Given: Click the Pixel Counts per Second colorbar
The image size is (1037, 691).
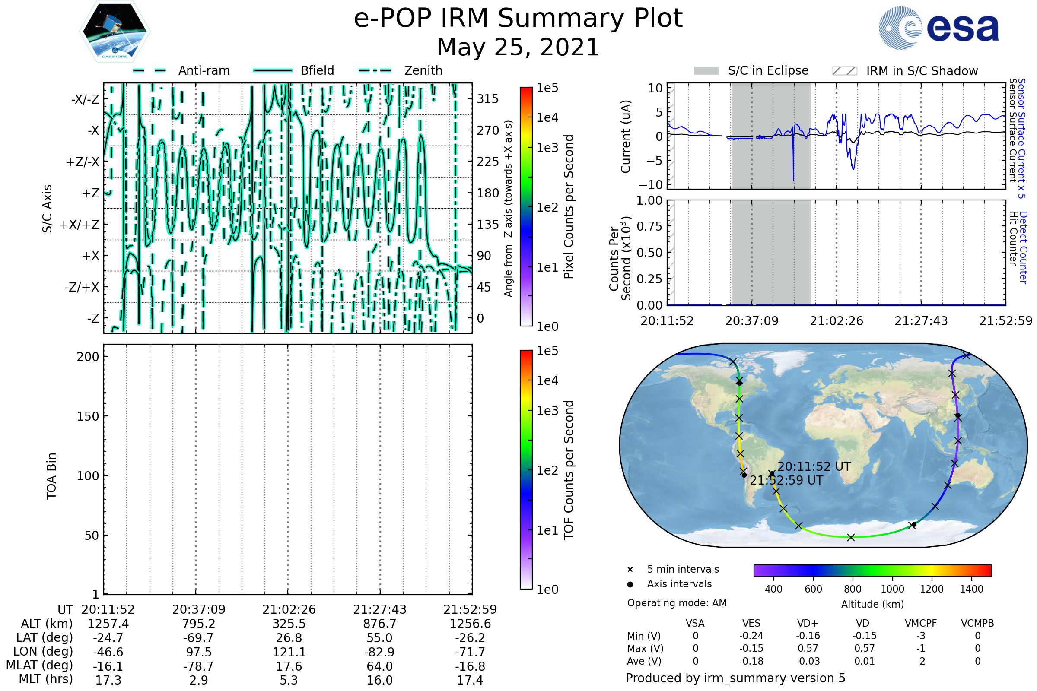Looking at the screenshot, I should [526, 206].
